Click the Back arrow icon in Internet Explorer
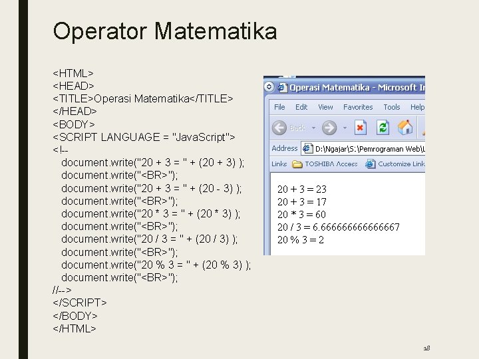The width and height of the screenshot is (479, 359). tap(279, 128)
